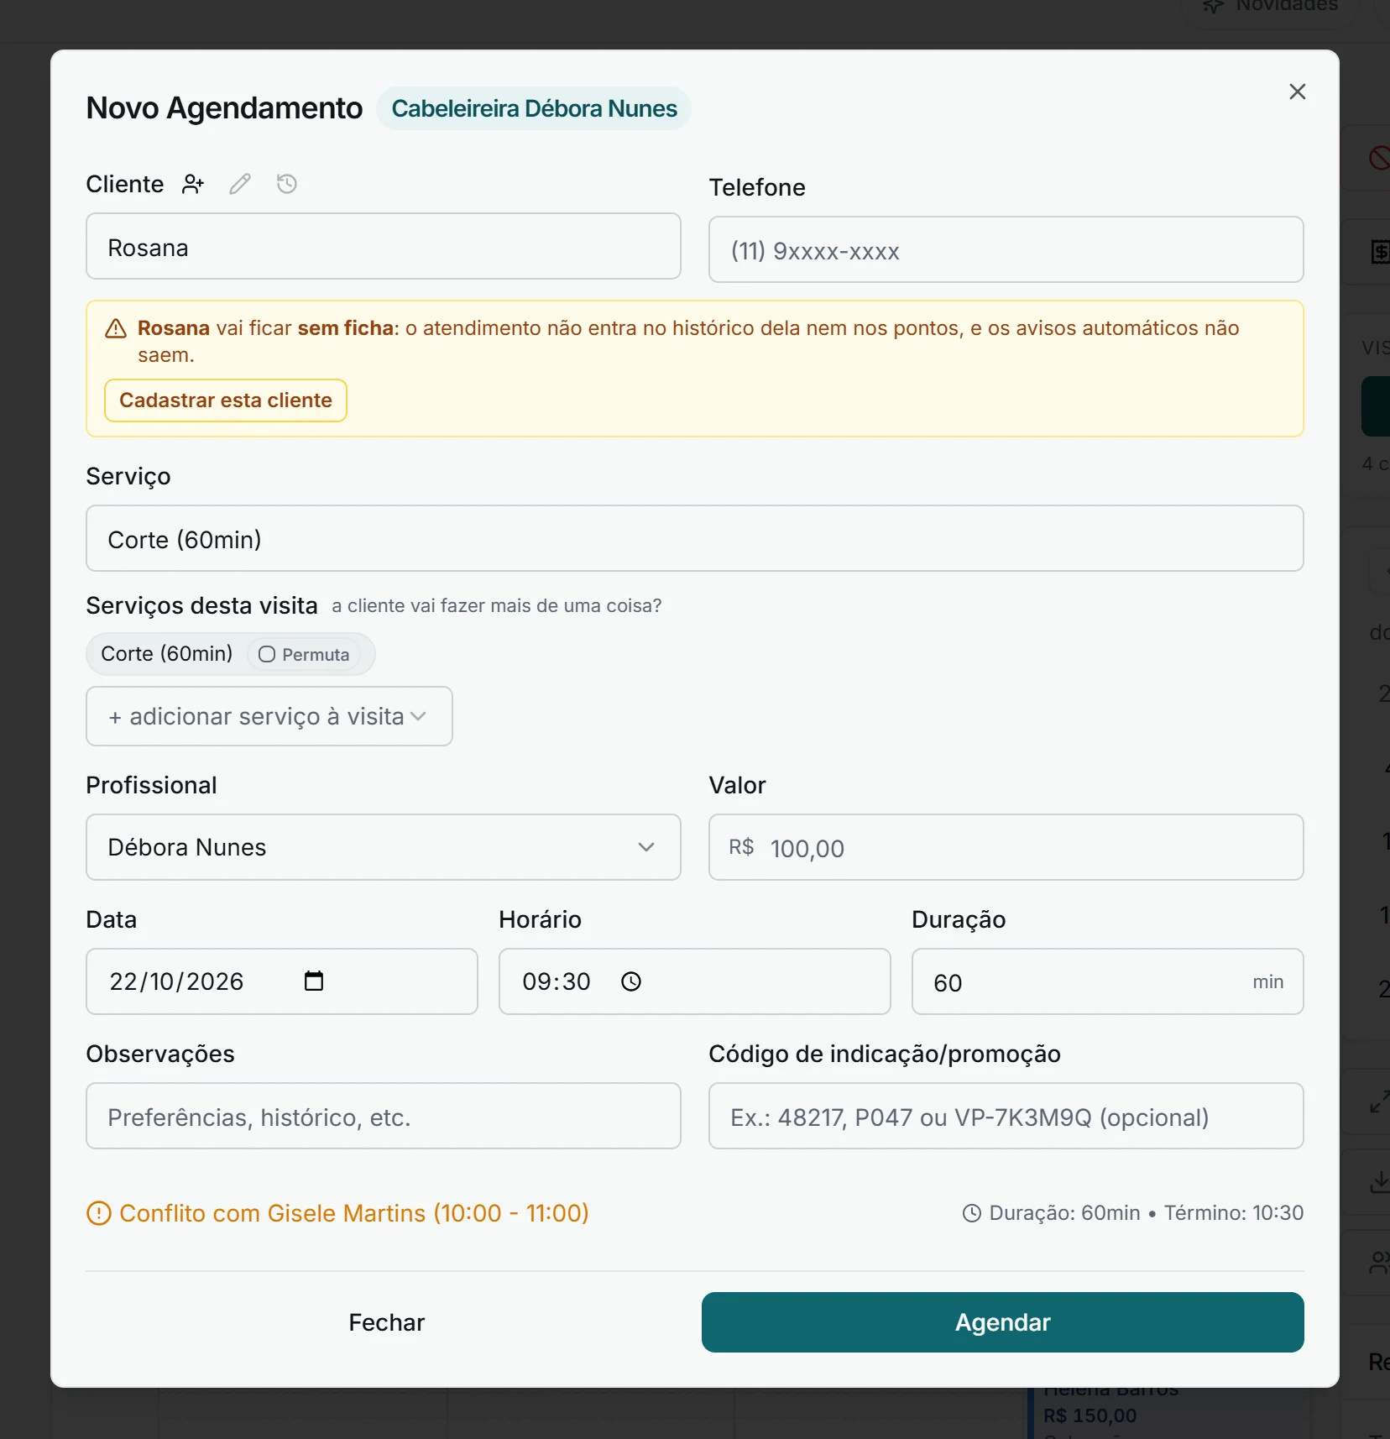
Task: Open the time picker clock in Horário
Action: (x=631, y=981)
